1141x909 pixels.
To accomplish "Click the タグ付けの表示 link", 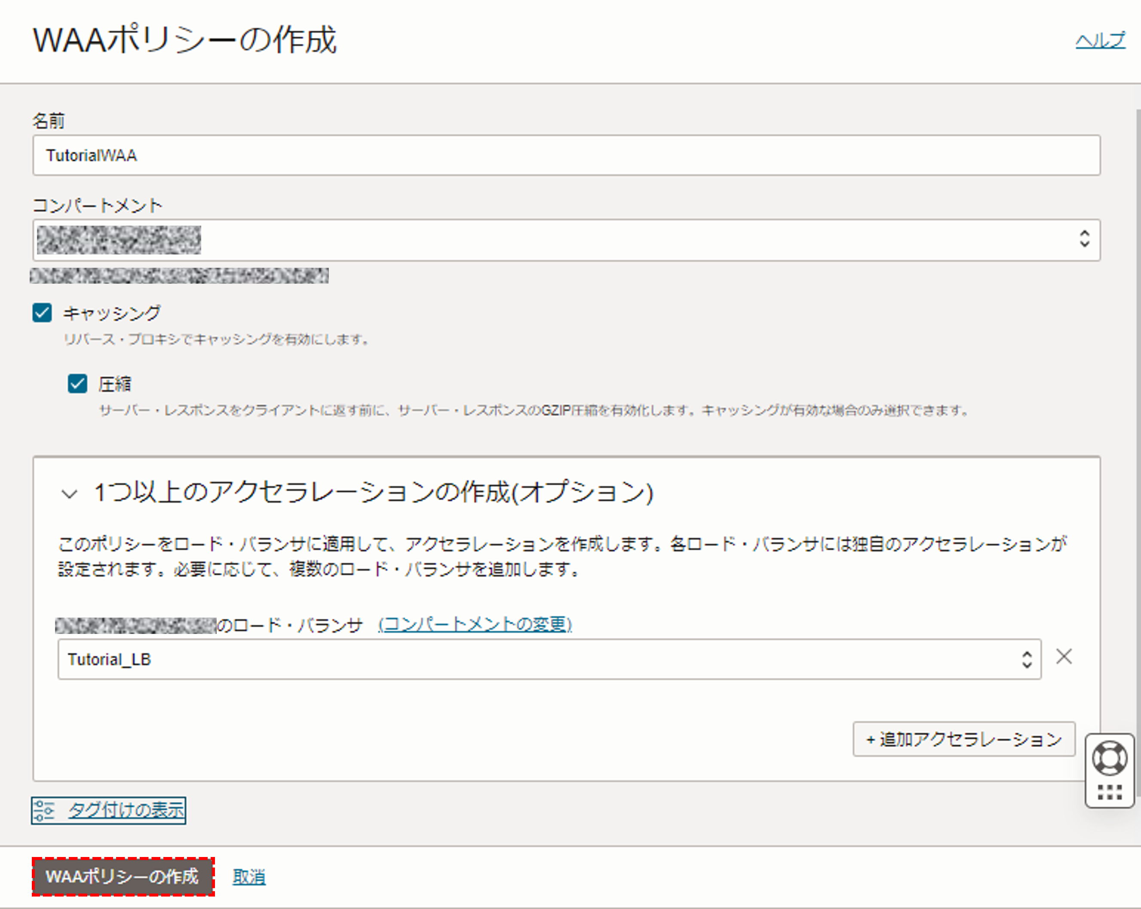I will click(x=126, y=810).
